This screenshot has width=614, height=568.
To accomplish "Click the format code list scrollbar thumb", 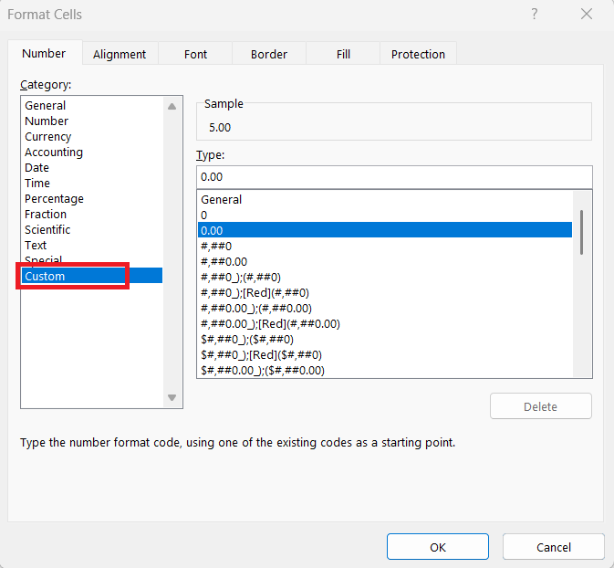I will point(581,233).
